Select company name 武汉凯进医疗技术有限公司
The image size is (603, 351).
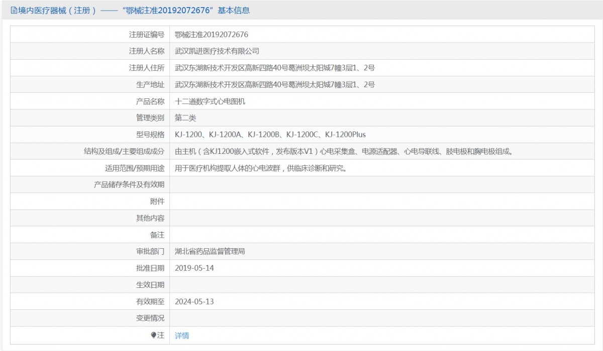pyautogui.click(x=217, y=51)
